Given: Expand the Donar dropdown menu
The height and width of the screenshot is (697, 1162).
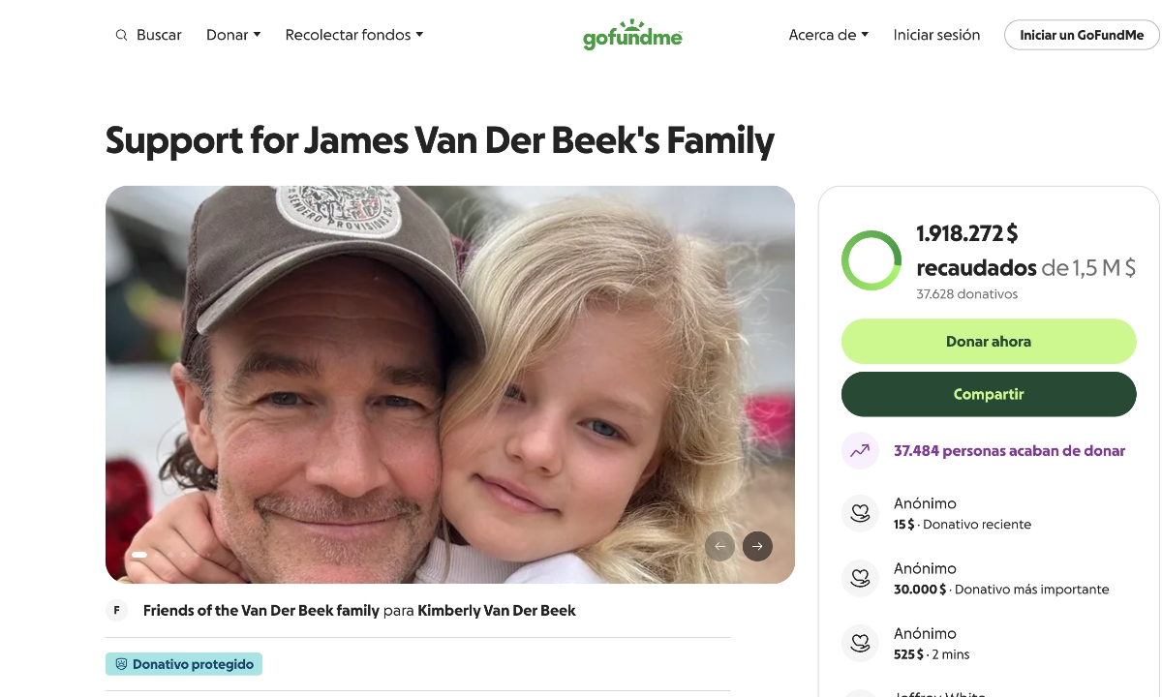Looking at the screenshot, I should (x=233, y=35).
